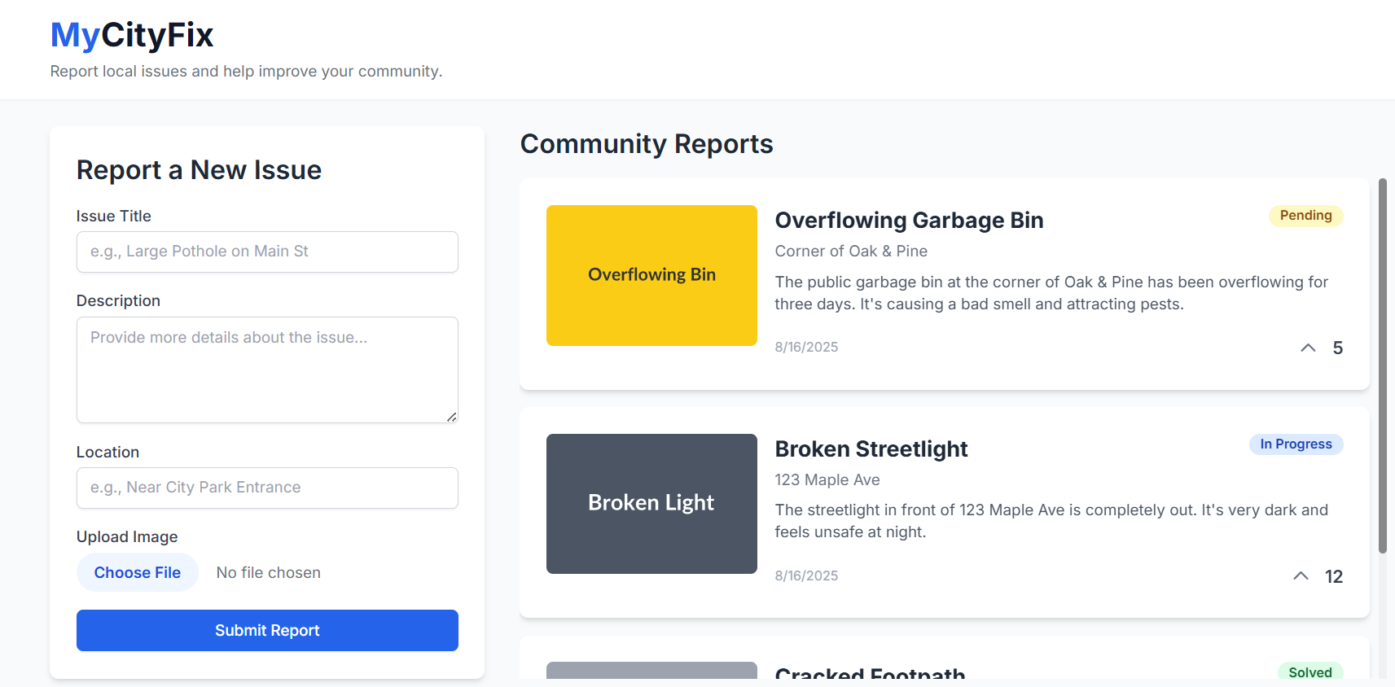The width and height of the screenshot is (1395, 687).
Task: Open the Broken Streetlight report title
Action: click(x=871, y=449)
